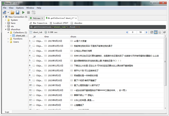Go to previous page of results
Image resolution: width=169 pixels, height=116 pixels.
(127, 32)
